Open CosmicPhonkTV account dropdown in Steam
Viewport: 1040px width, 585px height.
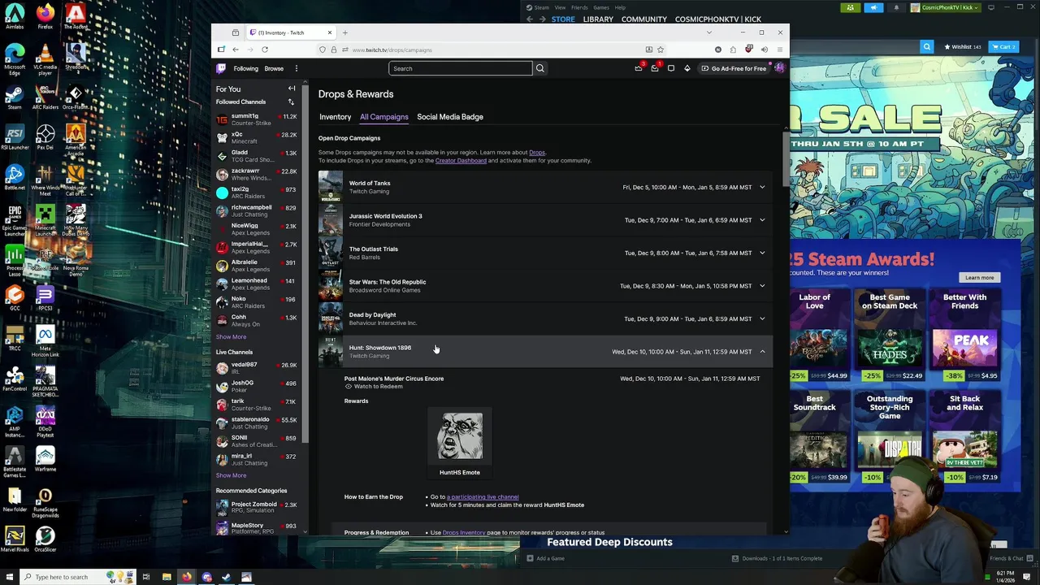pyautogui.click(x=947, y=7)
